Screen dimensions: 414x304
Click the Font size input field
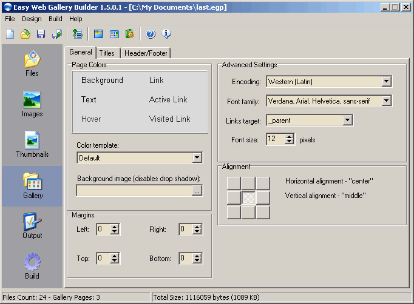point(276,139)
